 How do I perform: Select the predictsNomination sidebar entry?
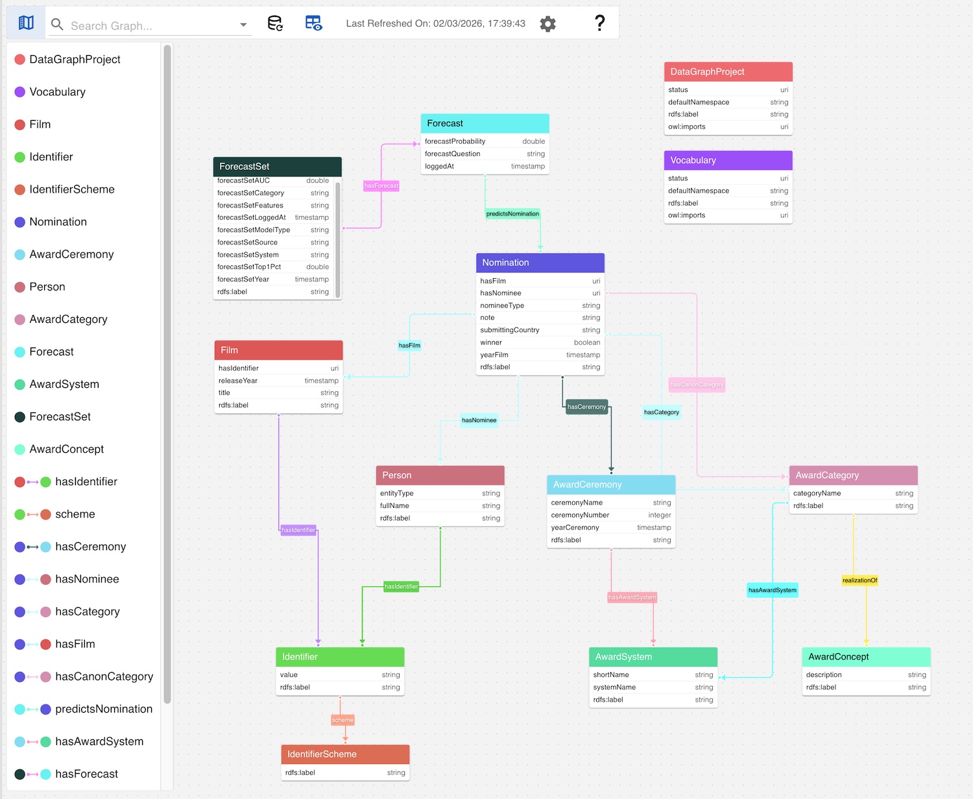coord(102,709)
